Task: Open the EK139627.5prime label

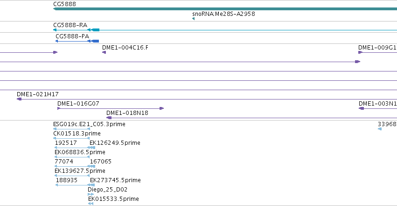Action: pyautogui.click(x=80, y=171)
